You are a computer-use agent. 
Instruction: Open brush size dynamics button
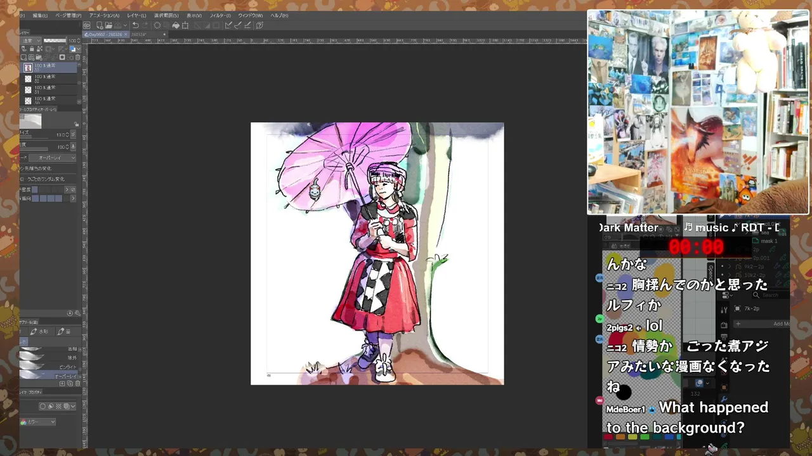(73, 134)
